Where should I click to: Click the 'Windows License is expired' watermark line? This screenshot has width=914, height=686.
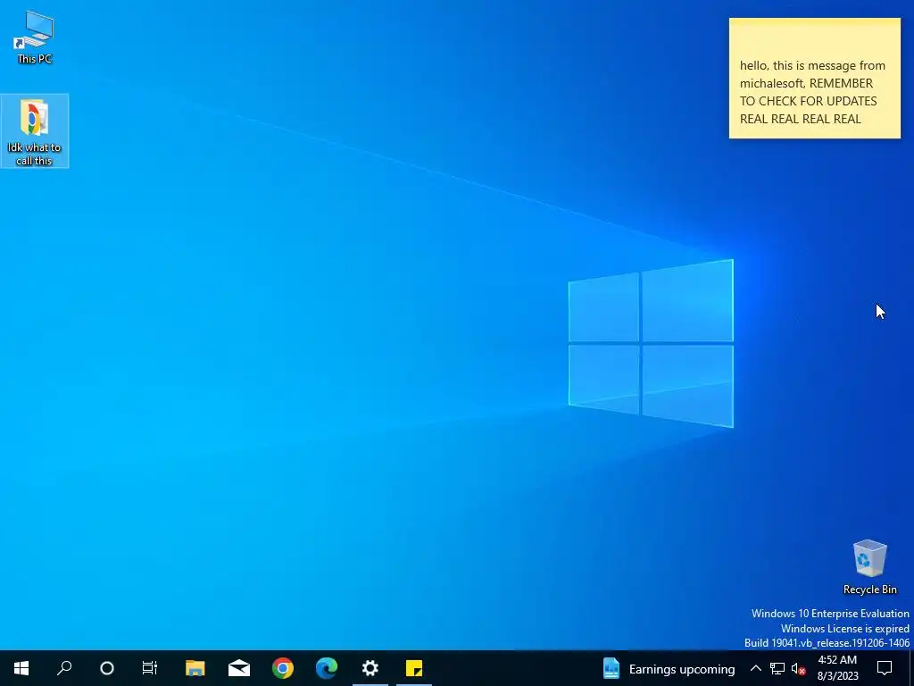[844, 628]
